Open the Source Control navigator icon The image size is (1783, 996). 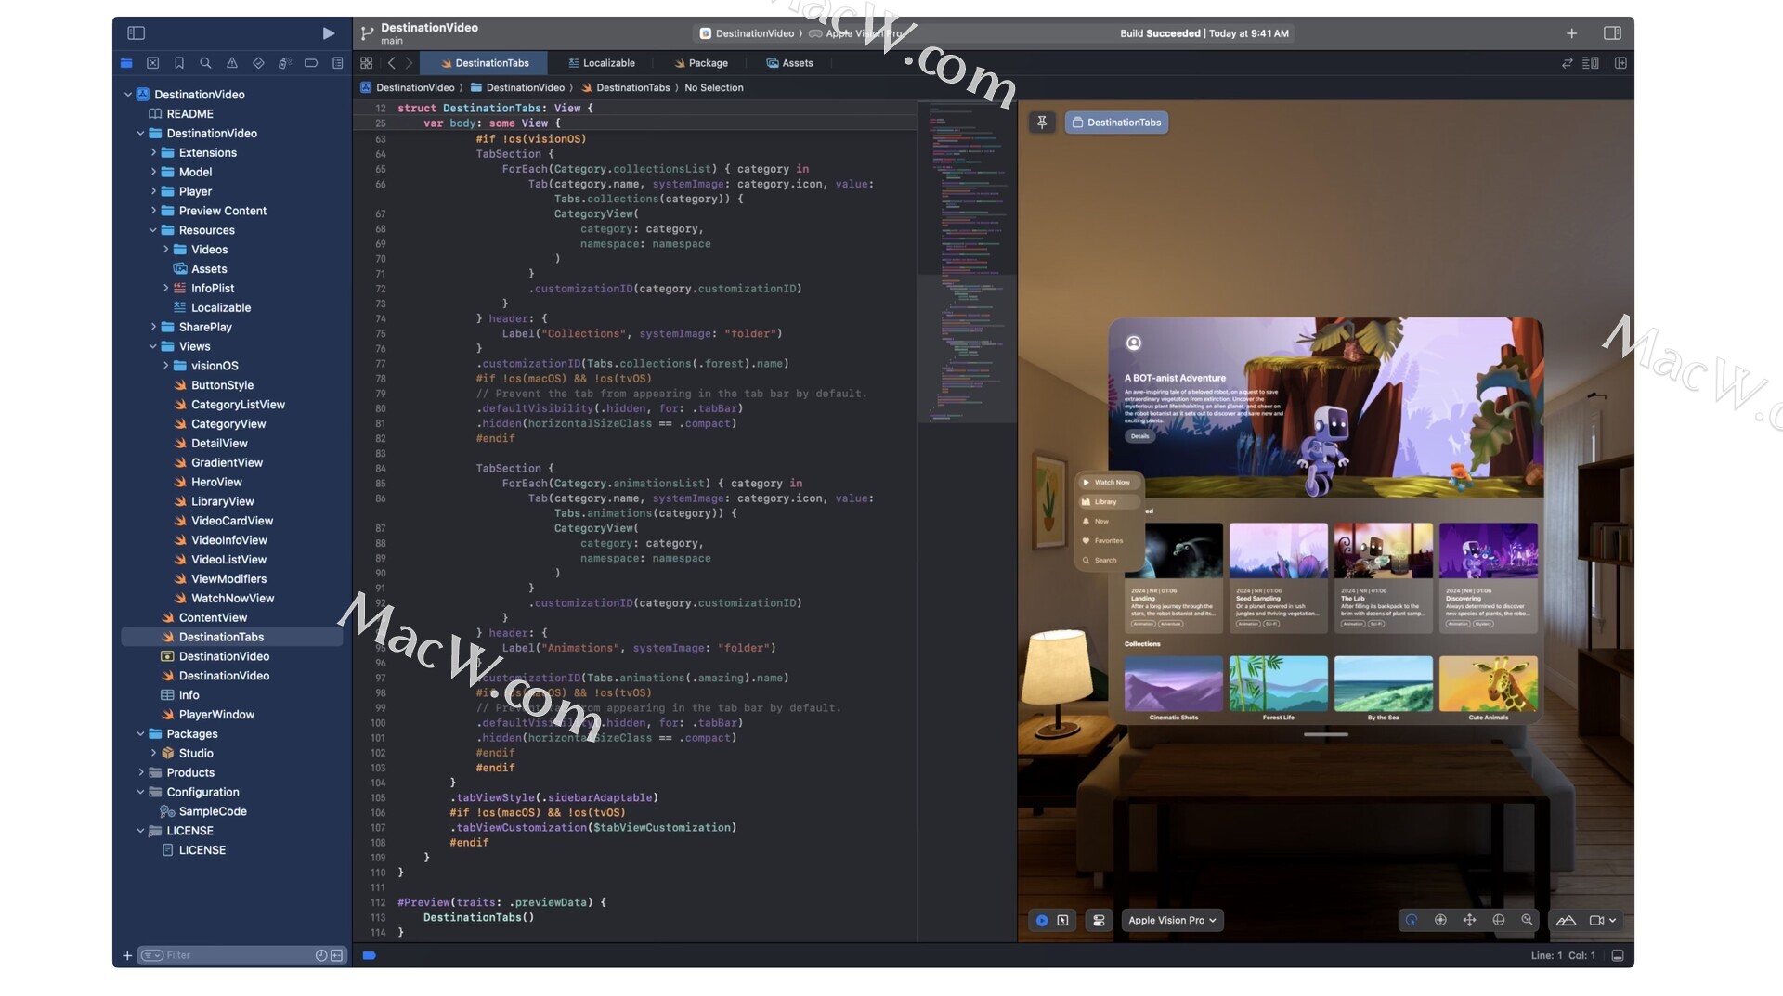[153, 63]
